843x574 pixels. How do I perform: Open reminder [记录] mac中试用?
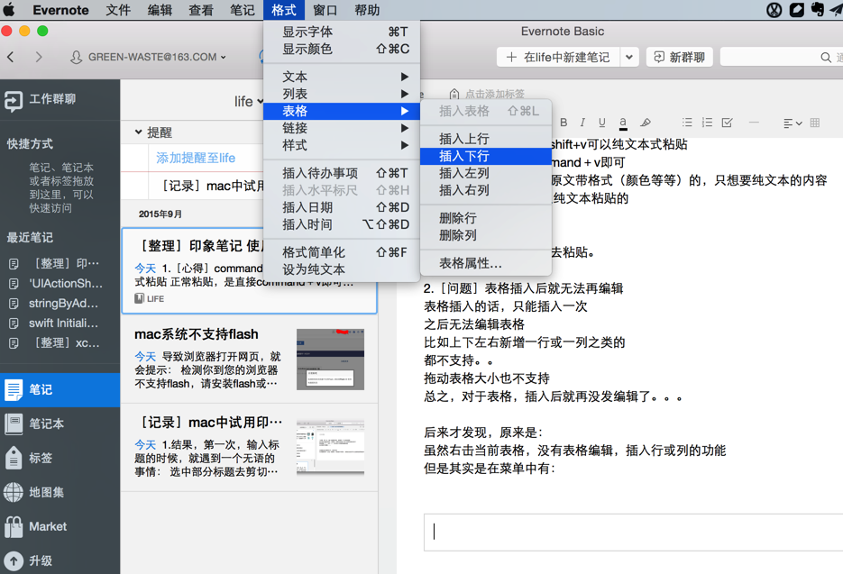pos(213,186)
